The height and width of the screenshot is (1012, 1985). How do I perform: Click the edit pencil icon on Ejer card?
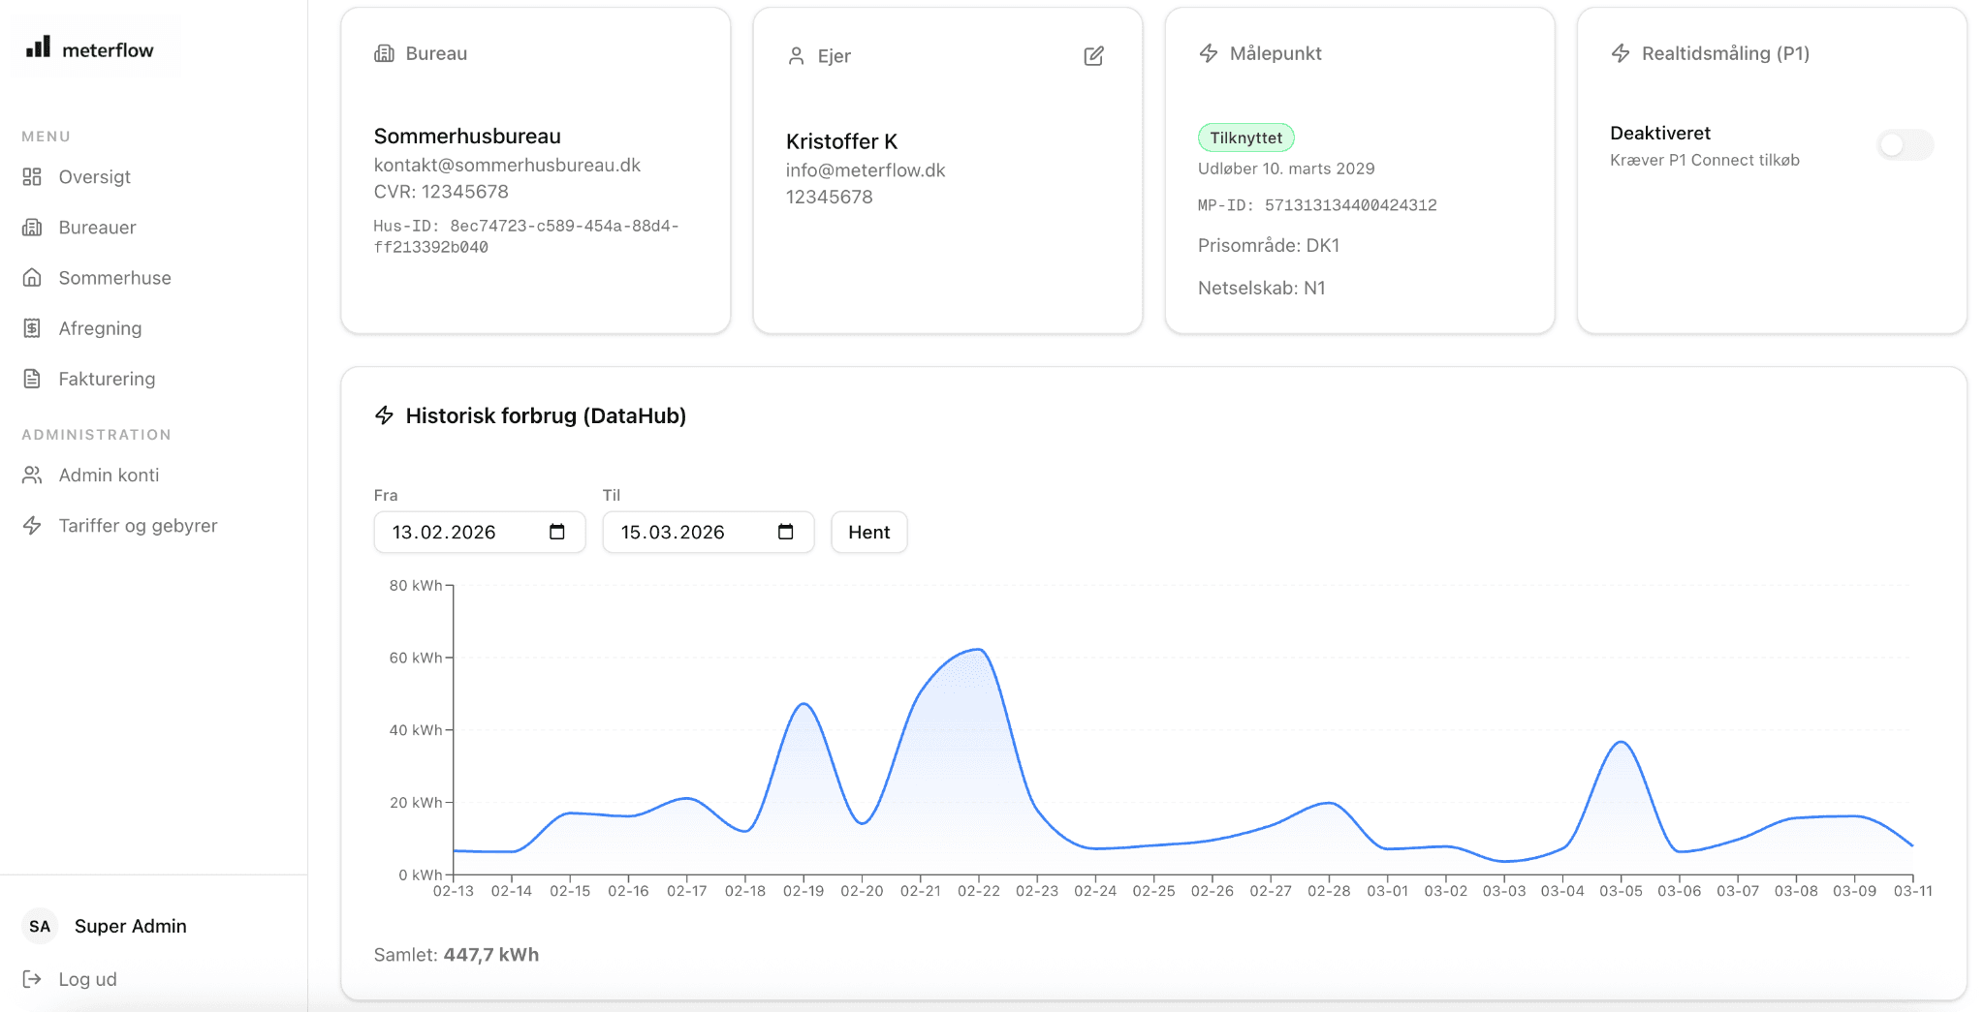tap(1093, 56)
